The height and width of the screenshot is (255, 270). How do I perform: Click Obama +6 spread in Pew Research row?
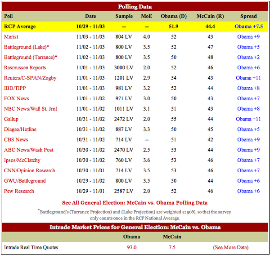point(248,191)
